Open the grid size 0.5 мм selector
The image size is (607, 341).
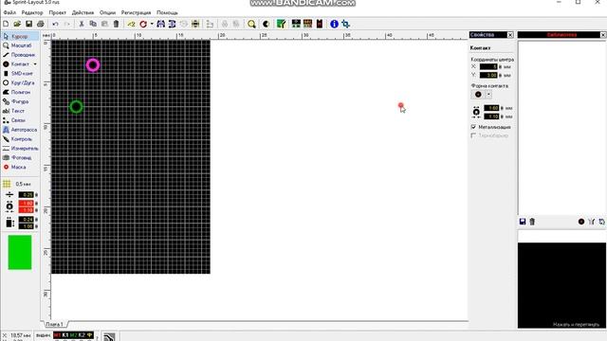click(x=17, y=184)
